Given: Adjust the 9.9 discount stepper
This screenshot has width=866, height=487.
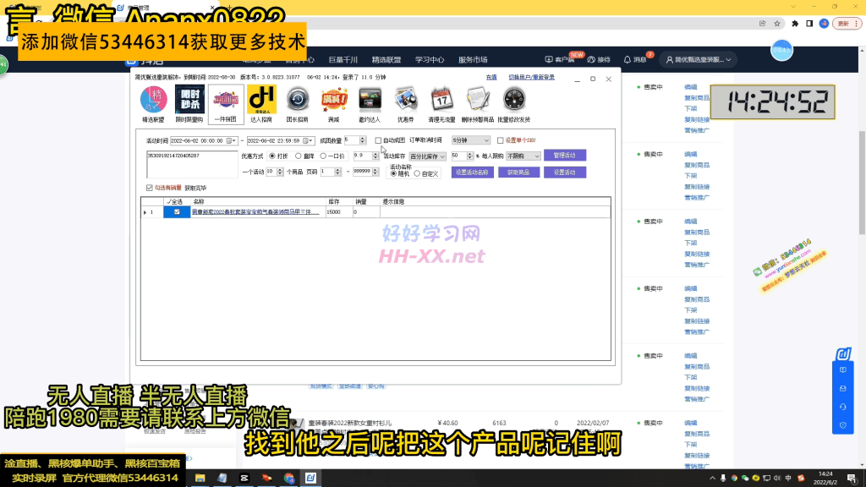Looking at the screenshot, I should tap(375, 156).
